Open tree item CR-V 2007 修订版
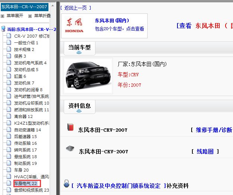This screenshot has width=233, height=195. 32,36
